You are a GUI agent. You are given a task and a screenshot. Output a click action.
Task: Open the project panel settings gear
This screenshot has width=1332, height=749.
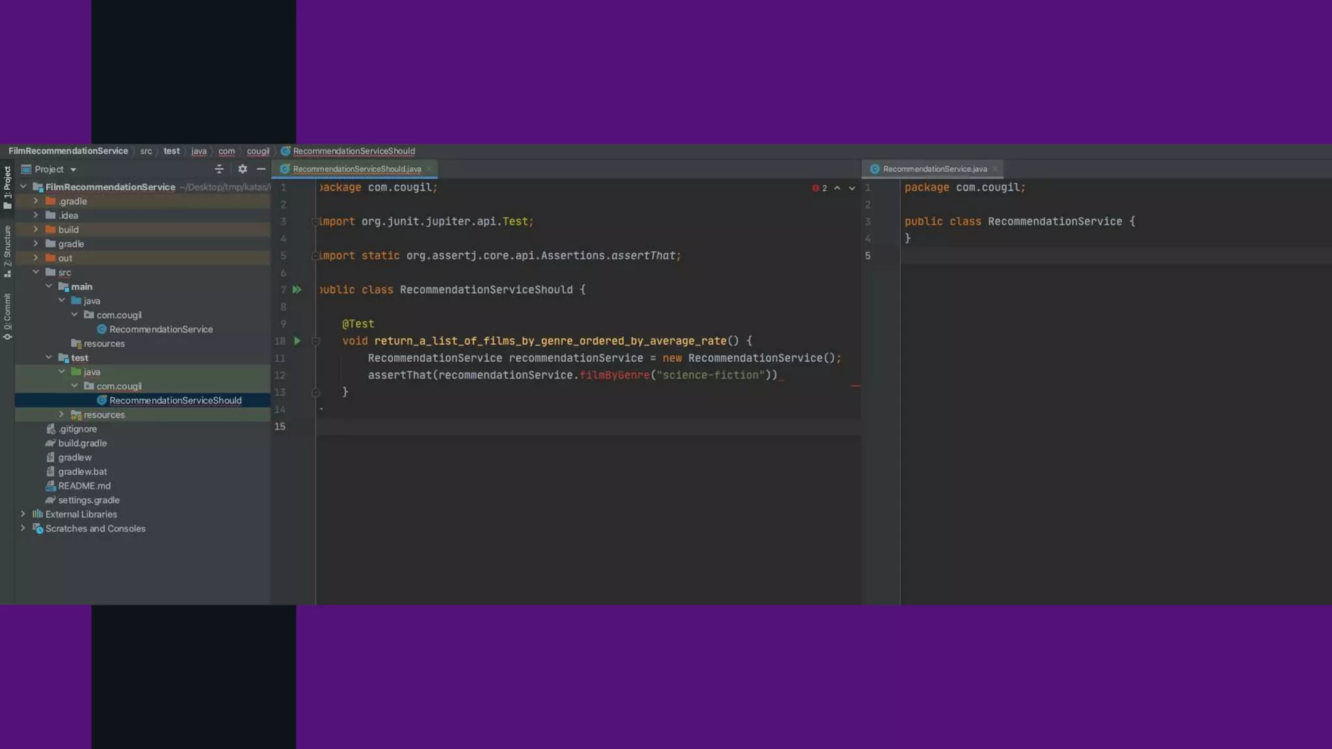coord(242,169)
